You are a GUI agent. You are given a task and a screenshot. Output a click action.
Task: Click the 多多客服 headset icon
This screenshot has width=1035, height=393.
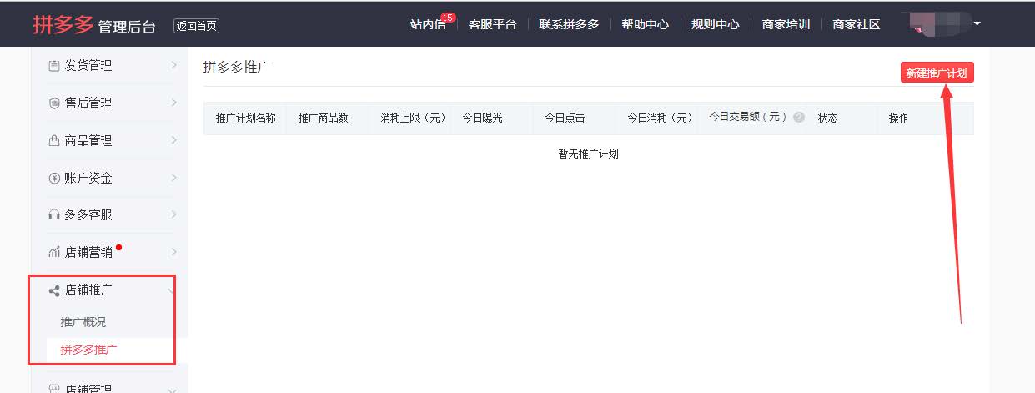click(x=53, y=215)
